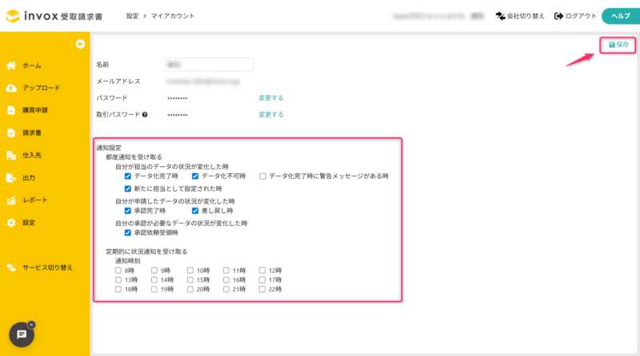This screenshot has width=640, height=356.
Task: Check the 22時 notification time
Action: pos(262,289)
